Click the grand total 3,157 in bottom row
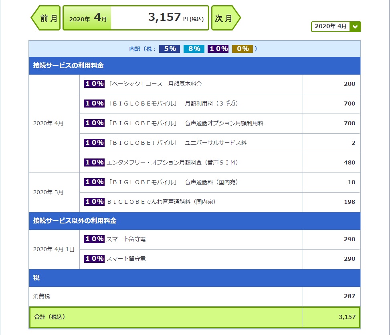Screen dimensions: 390x335 coord(347,317)
